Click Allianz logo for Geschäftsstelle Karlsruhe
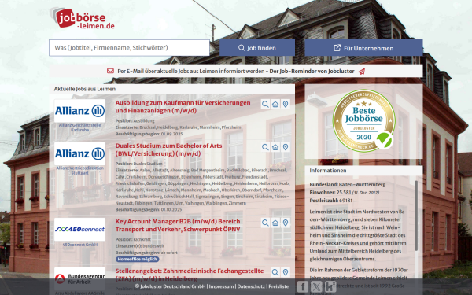This screenshot has height=295, width=472. [x=79, y=111]
